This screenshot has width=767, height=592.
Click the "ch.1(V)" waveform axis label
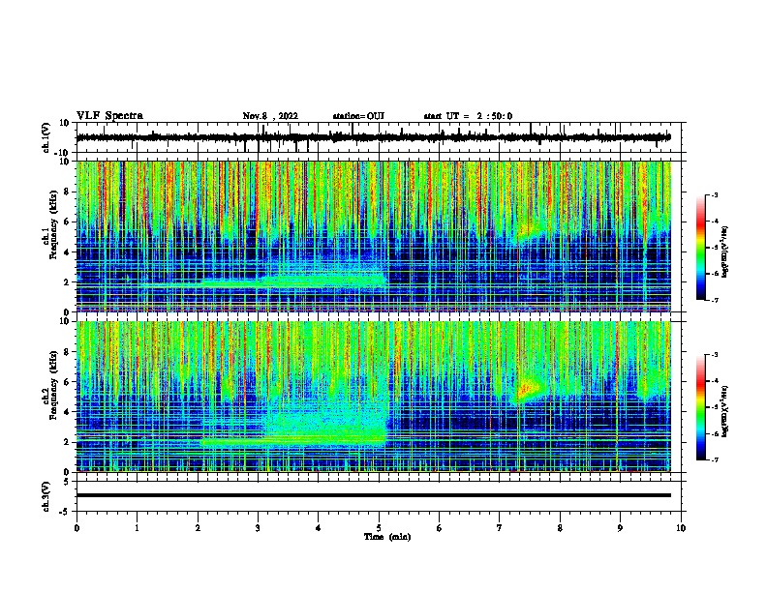pos(46,137)
